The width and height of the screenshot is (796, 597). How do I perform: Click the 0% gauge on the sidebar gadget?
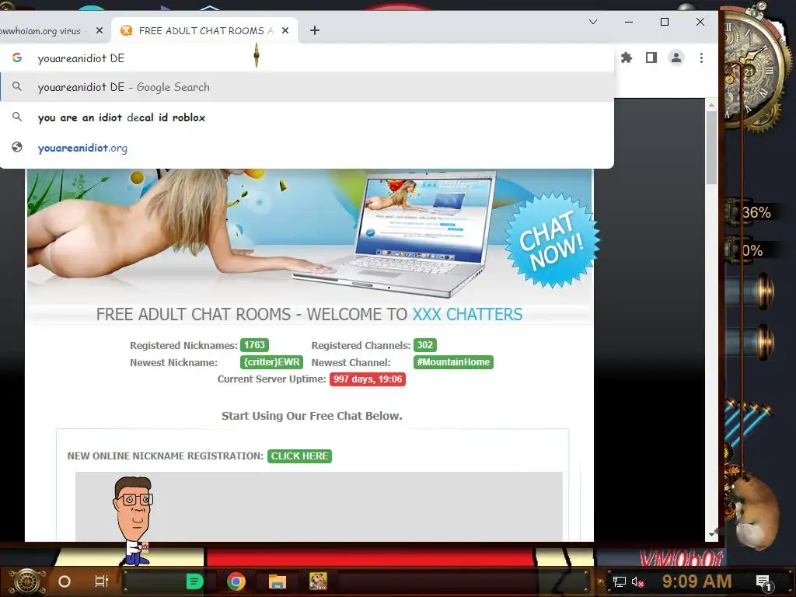point(752,250)
